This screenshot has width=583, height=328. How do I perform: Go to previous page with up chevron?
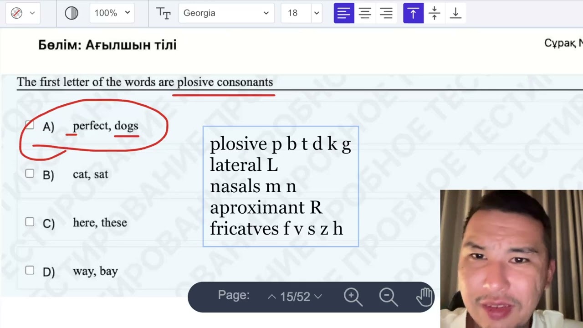(272, 297)
